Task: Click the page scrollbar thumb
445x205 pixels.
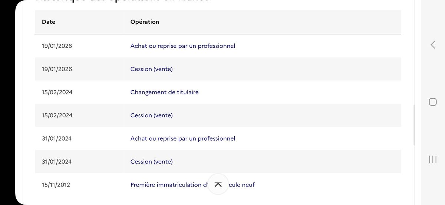Action: tap(414, 125)
